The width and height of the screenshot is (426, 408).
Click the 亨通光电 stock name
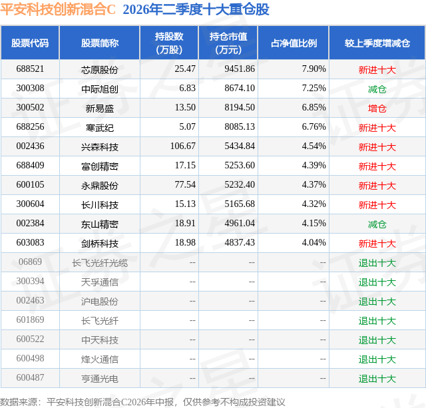[x=100, y=379]
